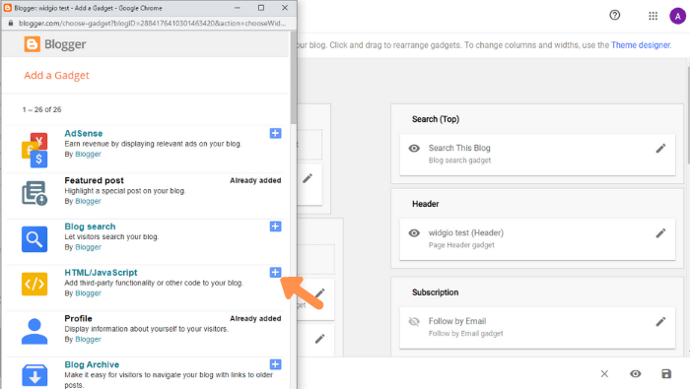The image size is (690, 389).
Task: Click the Search (Top) section heading
Action: point(436,119)
